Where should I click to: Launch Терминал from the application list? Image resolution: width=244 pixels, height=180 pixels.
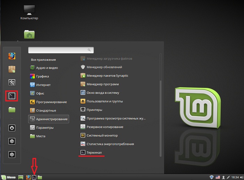pos(91,153)
